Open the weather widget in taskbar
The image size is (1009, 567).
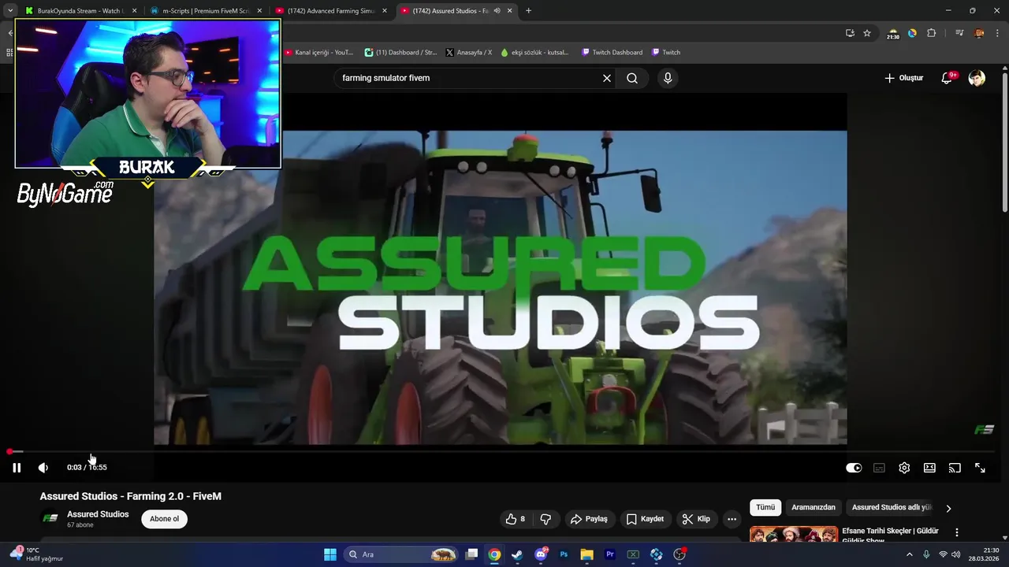click(36, 554)
